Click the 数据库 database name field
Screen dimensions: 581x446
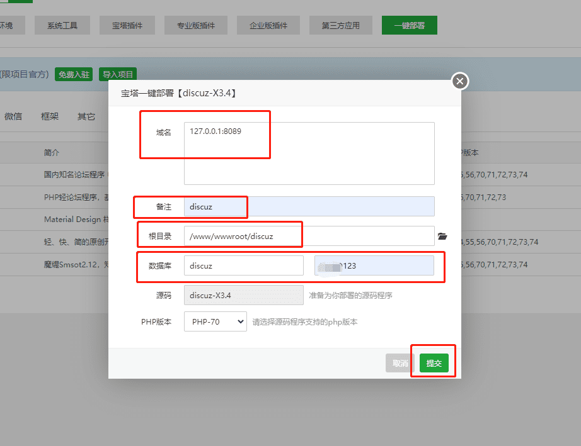click(x=243, y=265)
